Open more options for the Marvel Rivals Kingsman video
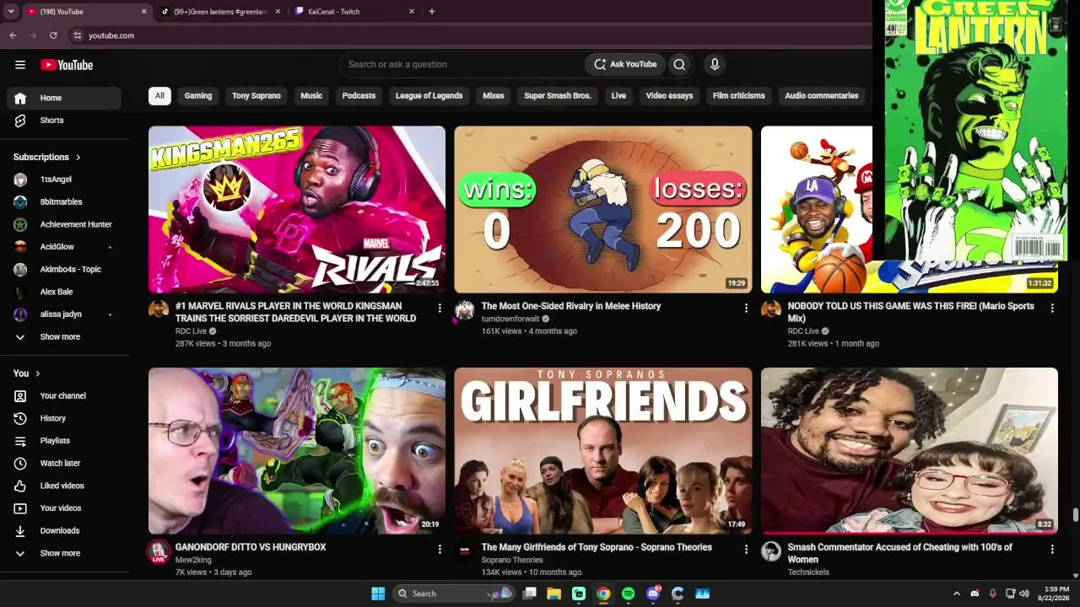This screenshot has width=1080, height=607. click(440, 309)
